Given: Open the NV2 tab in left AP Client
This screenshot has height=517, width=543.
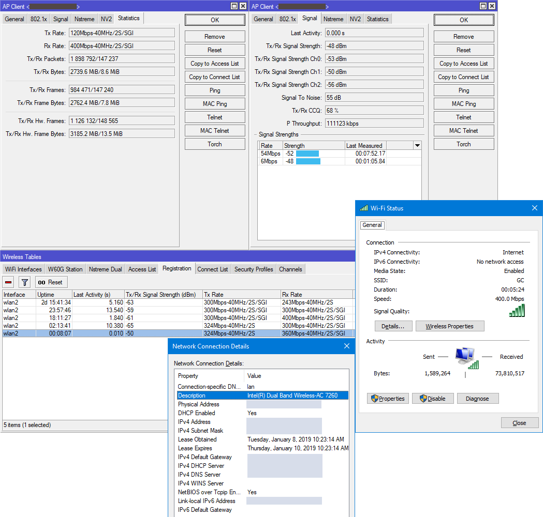Looking at the screenshot, I should tap(106, 19).
